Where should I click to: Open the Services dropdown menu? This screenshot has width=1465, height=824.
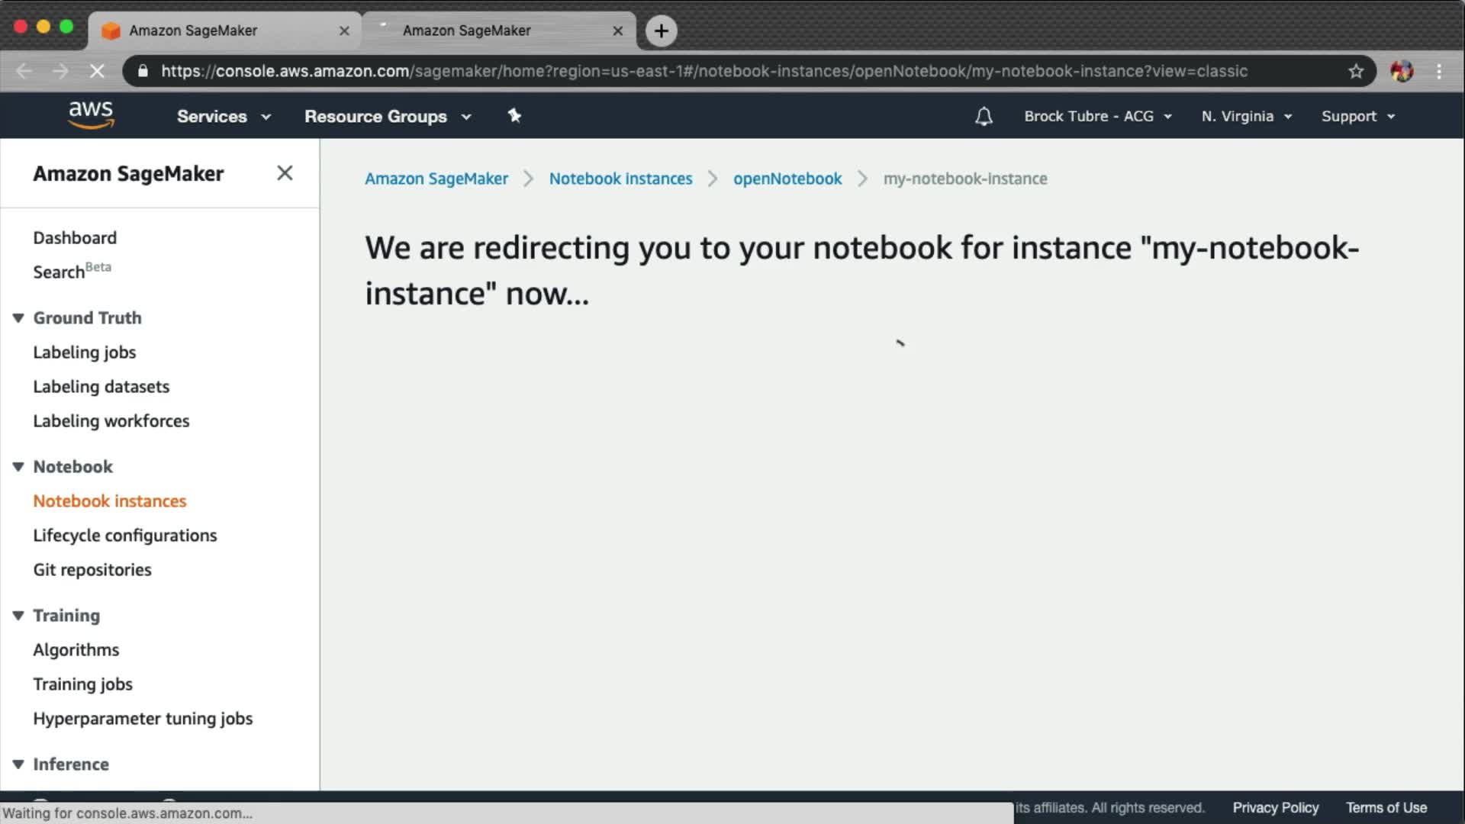[x=223, y=116]
